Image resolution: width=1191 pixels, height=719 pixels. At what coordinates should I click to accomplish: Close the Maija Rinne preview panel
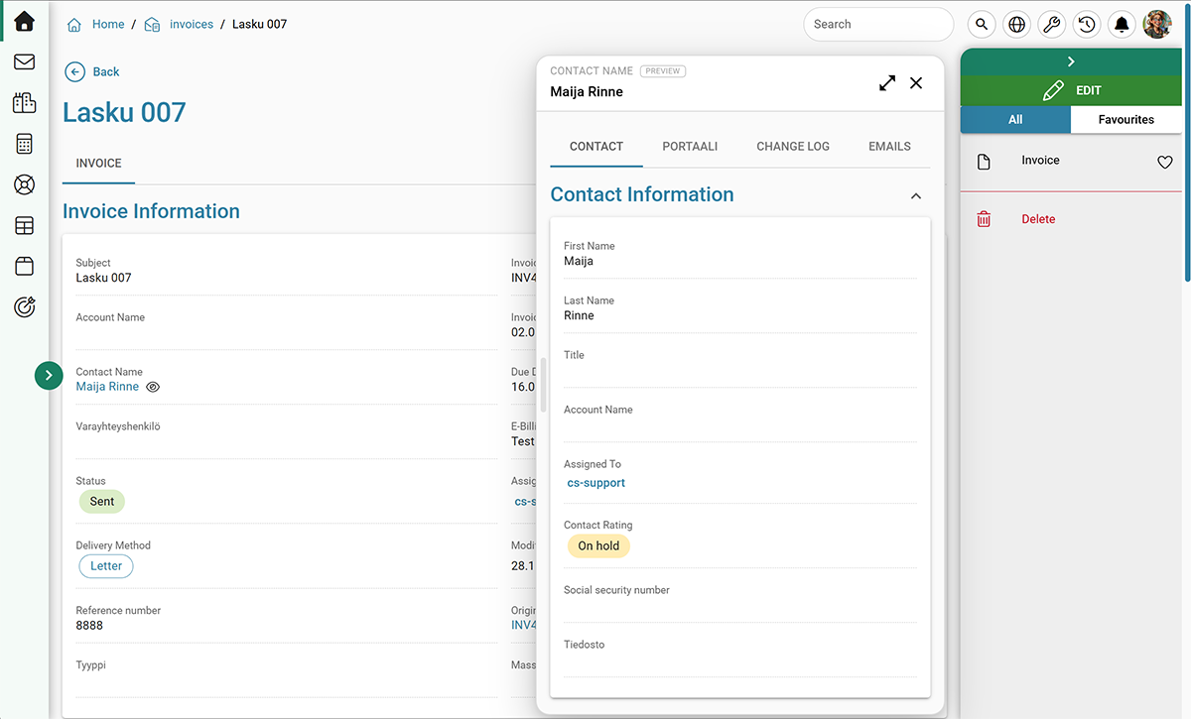(x=916, y=83)
